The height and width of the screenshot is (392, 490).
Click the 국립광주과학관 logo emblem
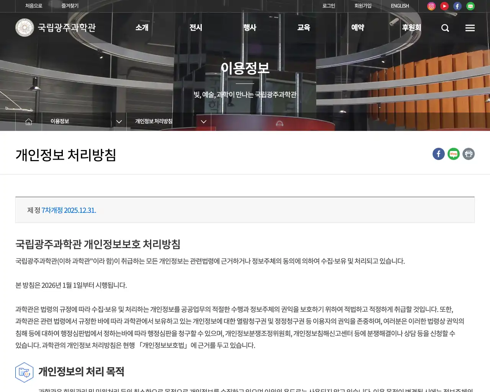(24, 28)
